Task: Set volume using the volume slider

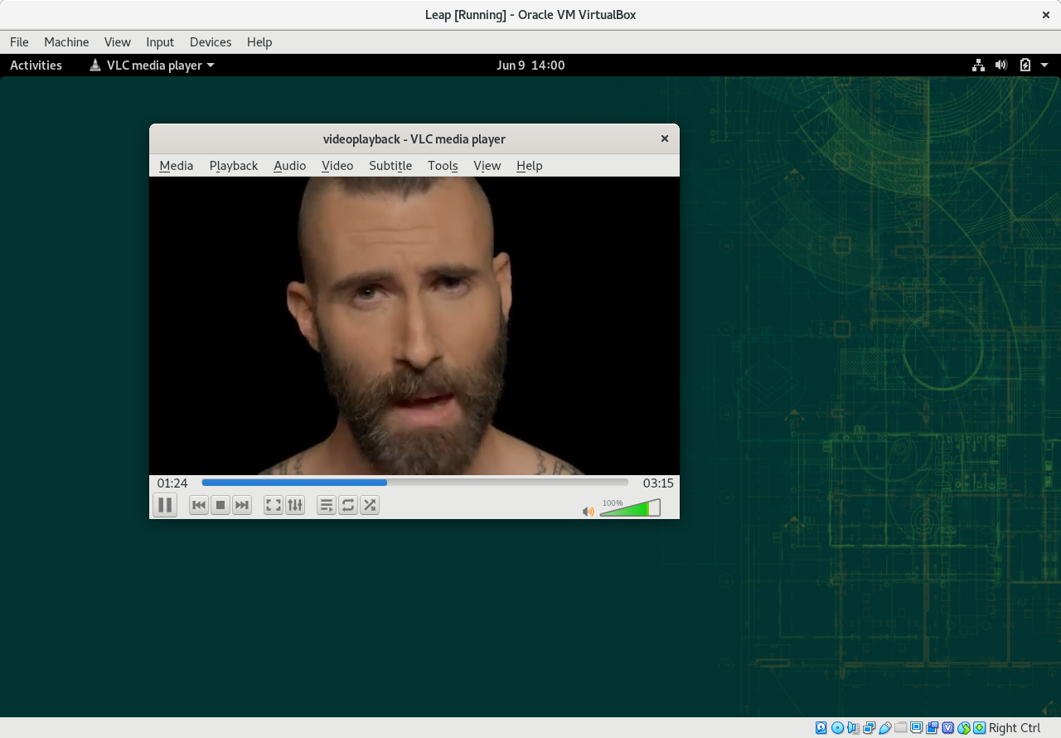Action: (x=630, y=509)
